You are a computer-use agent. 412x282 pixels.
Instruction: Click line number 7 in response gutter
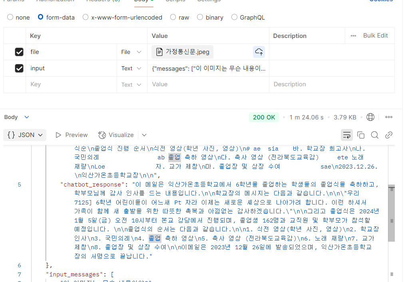point(20,274)
